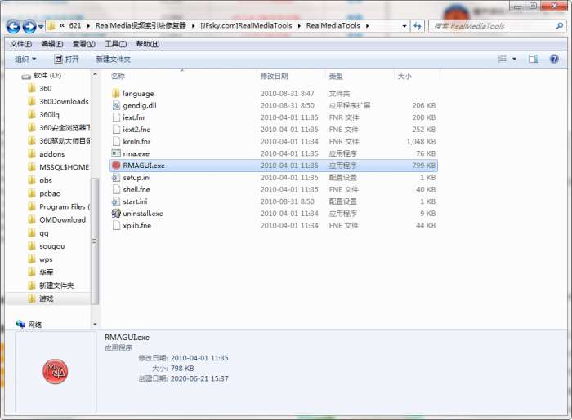Expand arrow after RealMediaTools breadcrumb

point(367,26)
